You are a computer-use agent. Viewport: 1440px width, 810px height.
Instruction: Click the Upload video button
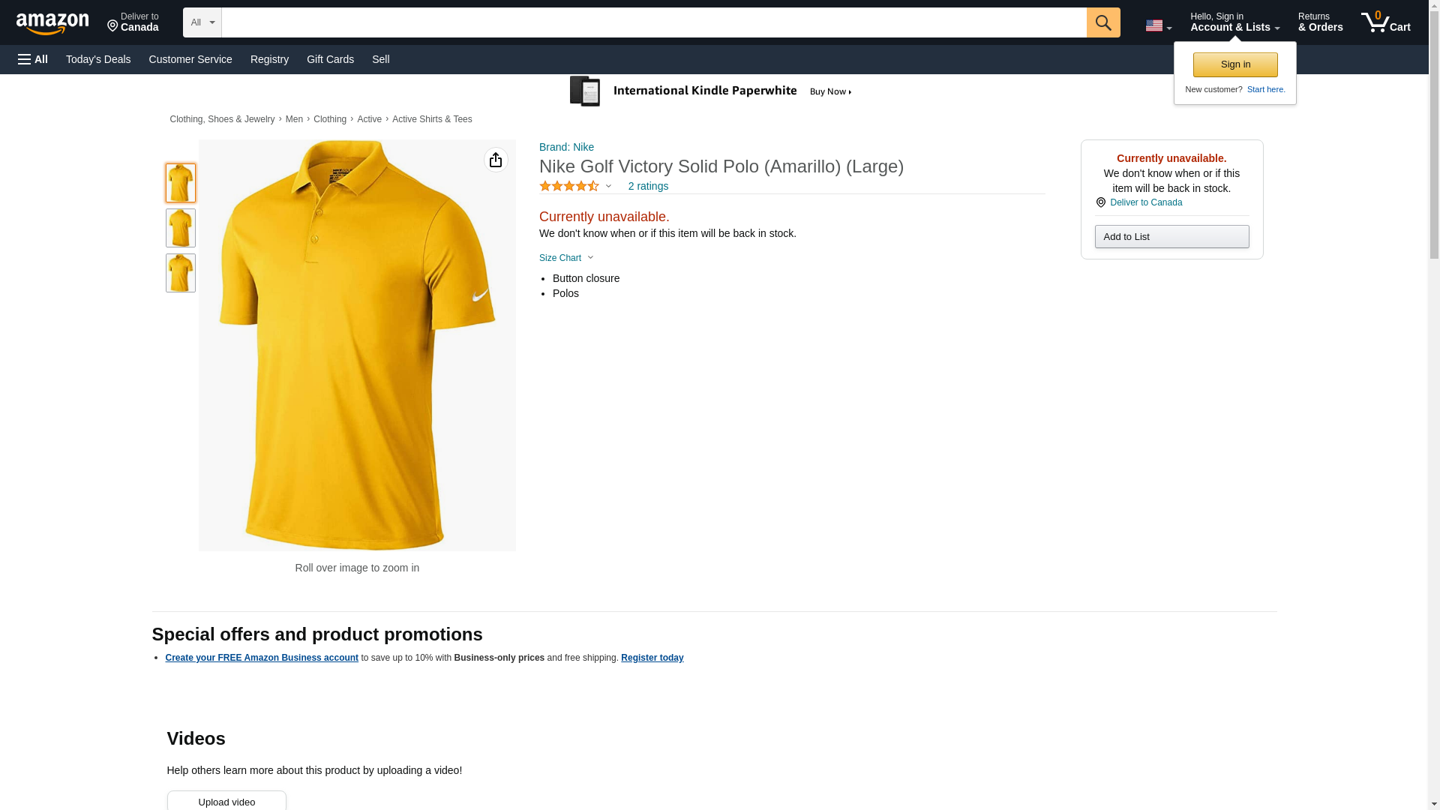pyautogui.click(x=226, y=802)
